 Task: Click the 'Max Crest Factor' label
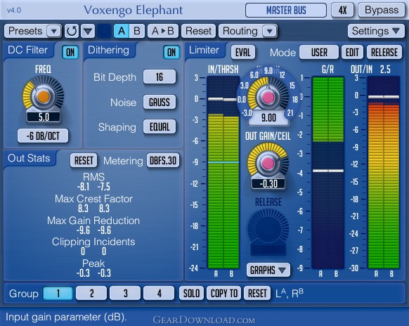[x=93, y=199]
